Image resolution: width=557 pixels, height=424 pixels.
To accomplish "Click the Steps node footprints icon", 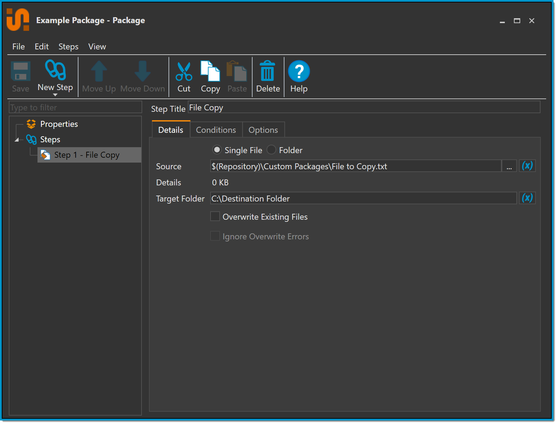I will click(31, 139).
